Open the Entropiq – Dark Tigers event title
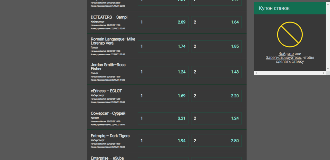 (110, 136)
